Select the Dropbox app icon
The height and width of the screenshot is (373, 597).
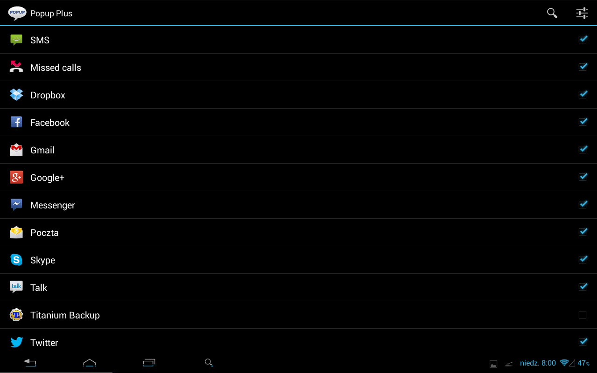click(x=16, y=95)
